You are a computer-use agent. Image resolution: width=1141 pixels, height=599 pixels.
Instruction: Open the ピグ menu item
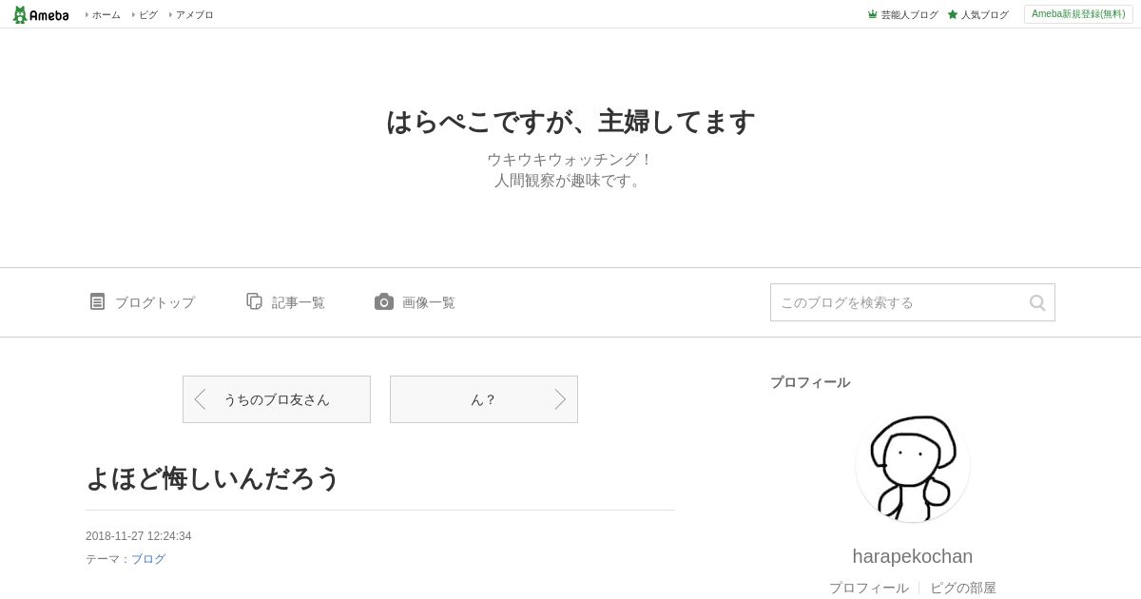tap(145, 14)
